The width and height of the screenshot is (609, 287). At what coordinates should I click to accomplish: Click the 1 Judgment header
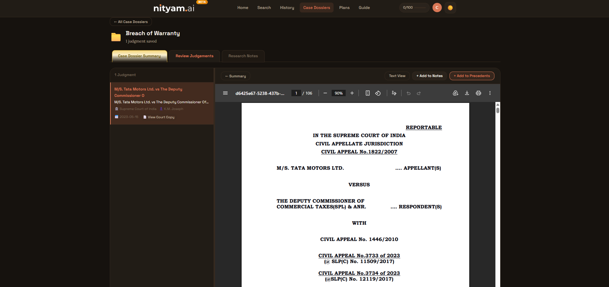[125, 75]
